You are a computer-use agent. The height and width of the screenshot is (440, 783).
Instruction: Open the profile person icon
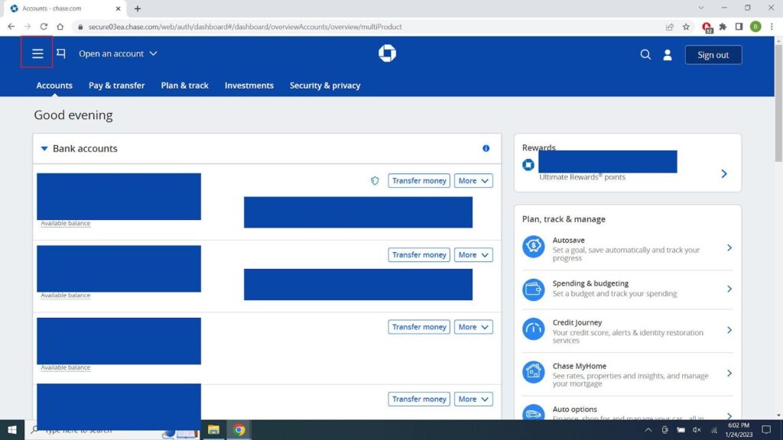[x=668, y=54]
